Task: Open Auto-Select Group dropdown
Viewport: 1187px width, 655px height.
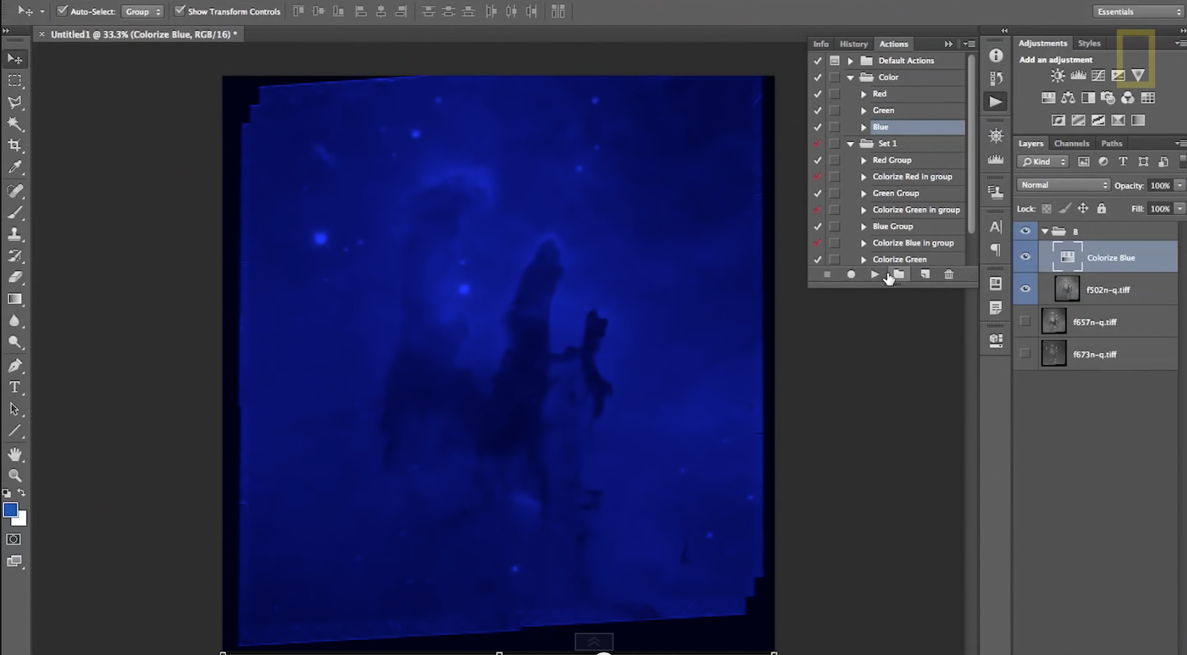Action: click(142, 11)
